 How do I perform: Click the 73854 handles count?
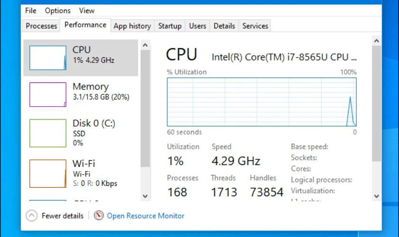point(266,192)
